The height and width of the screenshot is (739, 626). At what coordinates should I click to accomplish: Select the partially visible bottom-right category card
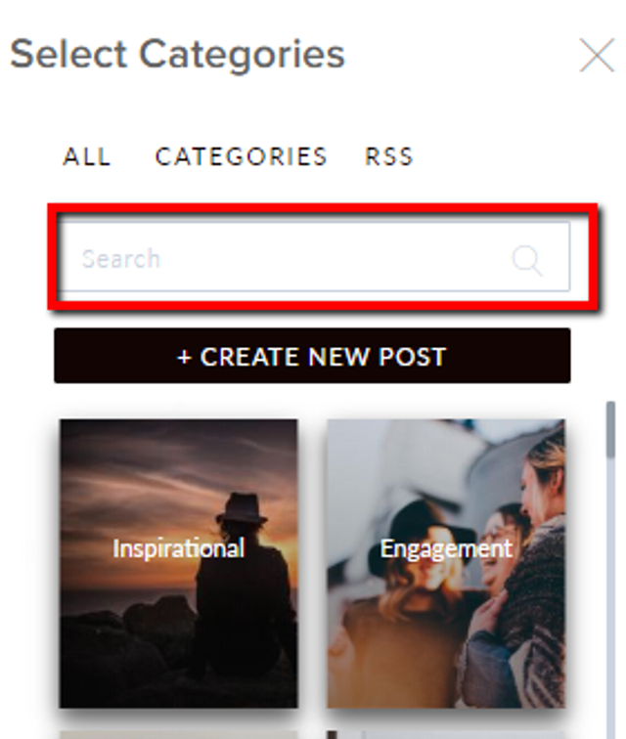446,735
